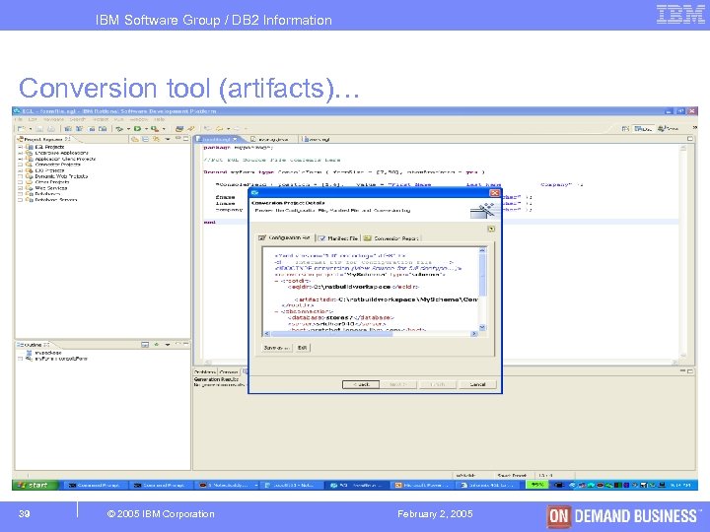Collapse the dbconnection XML element

pyautogui.click(x=276, y=311)
